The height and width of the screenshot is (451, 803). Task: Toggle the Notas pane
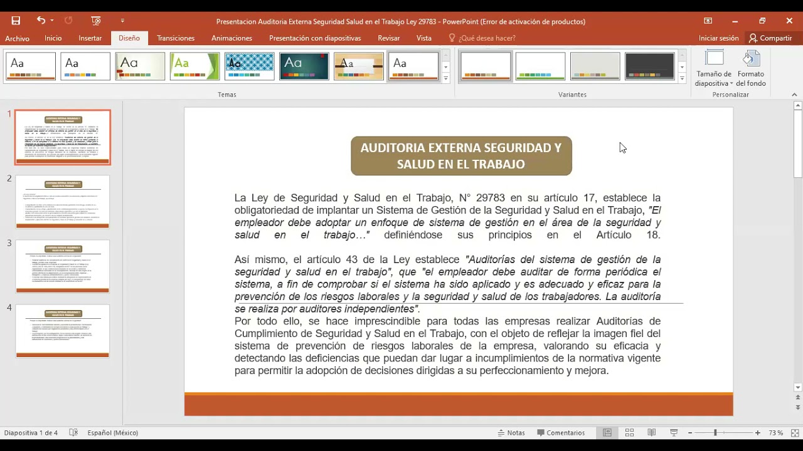click(x=511, y=433)
